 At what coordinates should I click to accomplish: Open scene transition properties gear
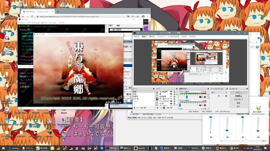226,96
